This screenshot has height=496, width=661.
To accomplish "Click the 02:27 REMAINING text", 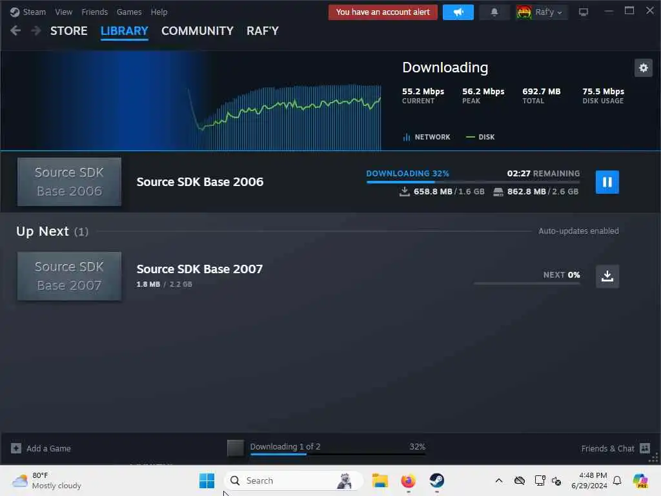I will [x=544, y=173].
